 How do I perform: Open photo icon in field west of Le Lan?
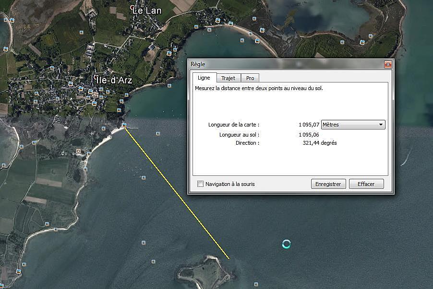tap(81, 32)
